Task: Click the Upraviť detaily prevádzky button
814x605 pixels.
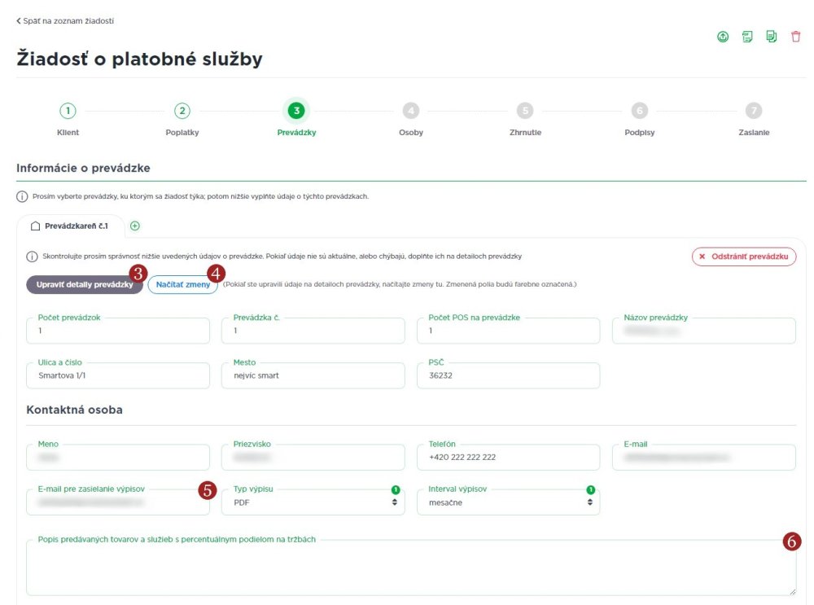Action: pyautogui.click(x=85, y=285)
